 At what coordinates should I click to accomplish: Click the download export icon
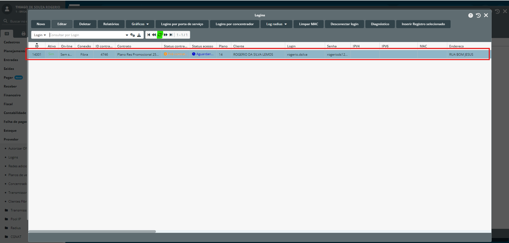(139, 35)
